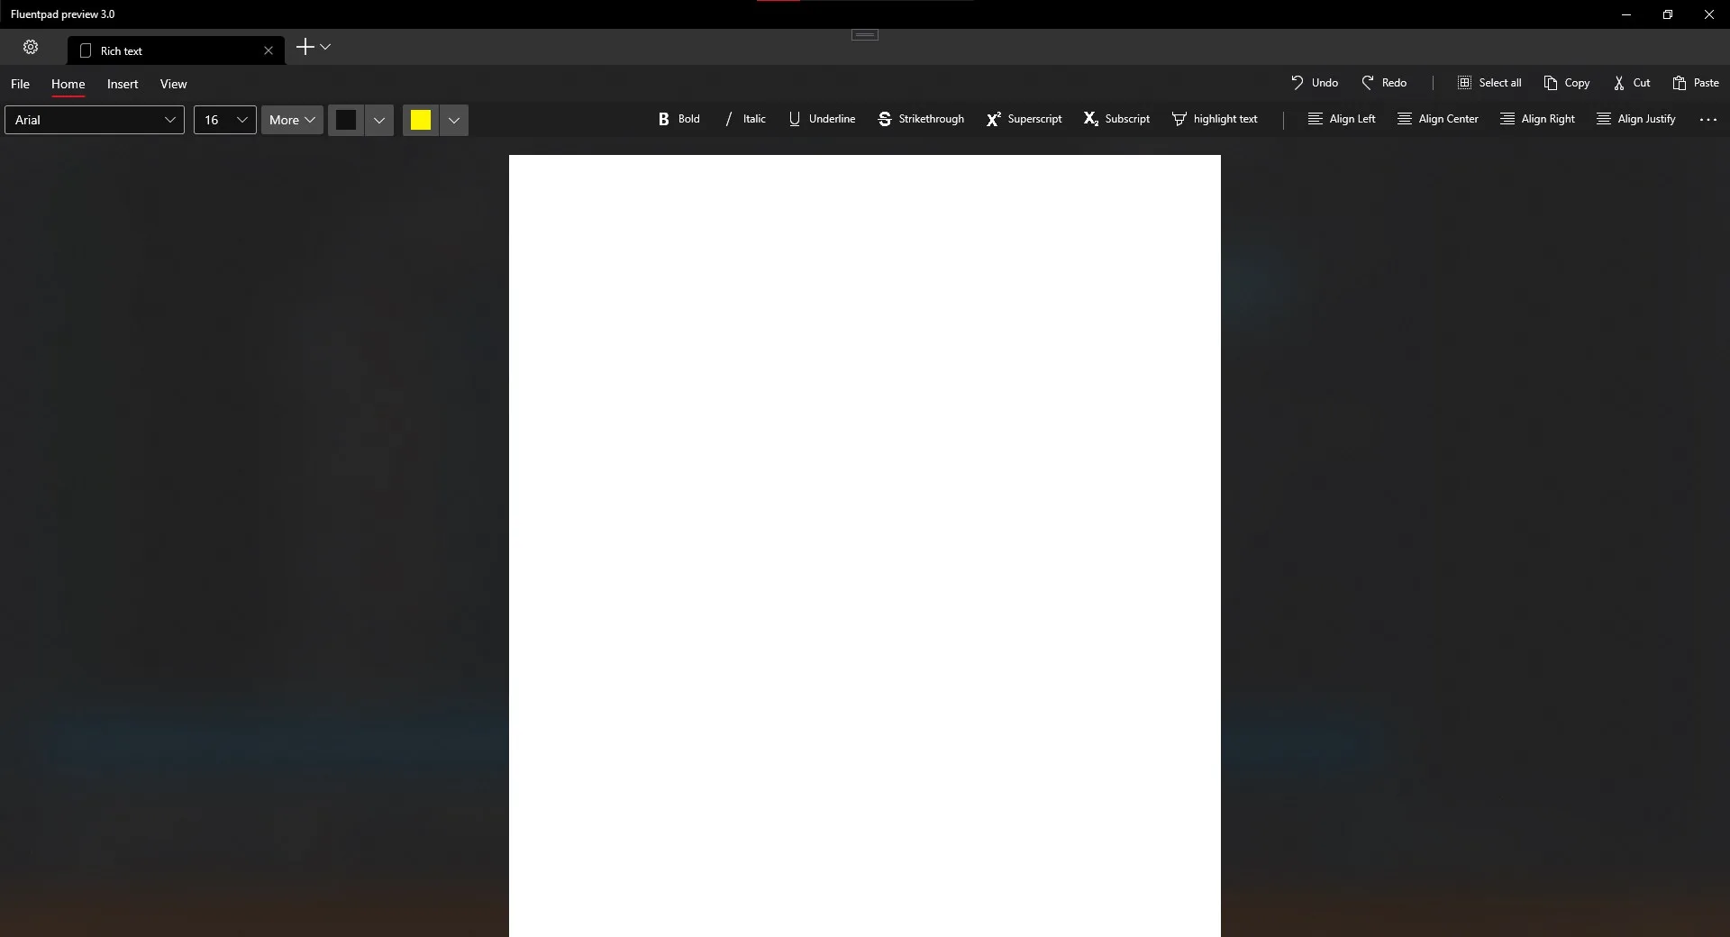Select the Home ribbon tab

(x=68, y=84)
